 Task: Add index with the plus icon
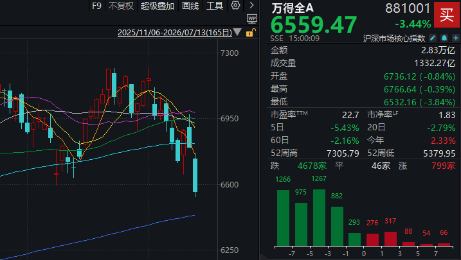coord(455,38)
